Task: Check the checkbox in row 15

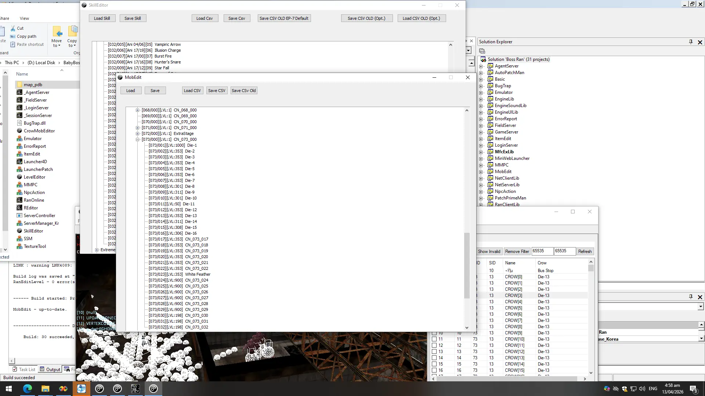Action: [x=434, y=364]
